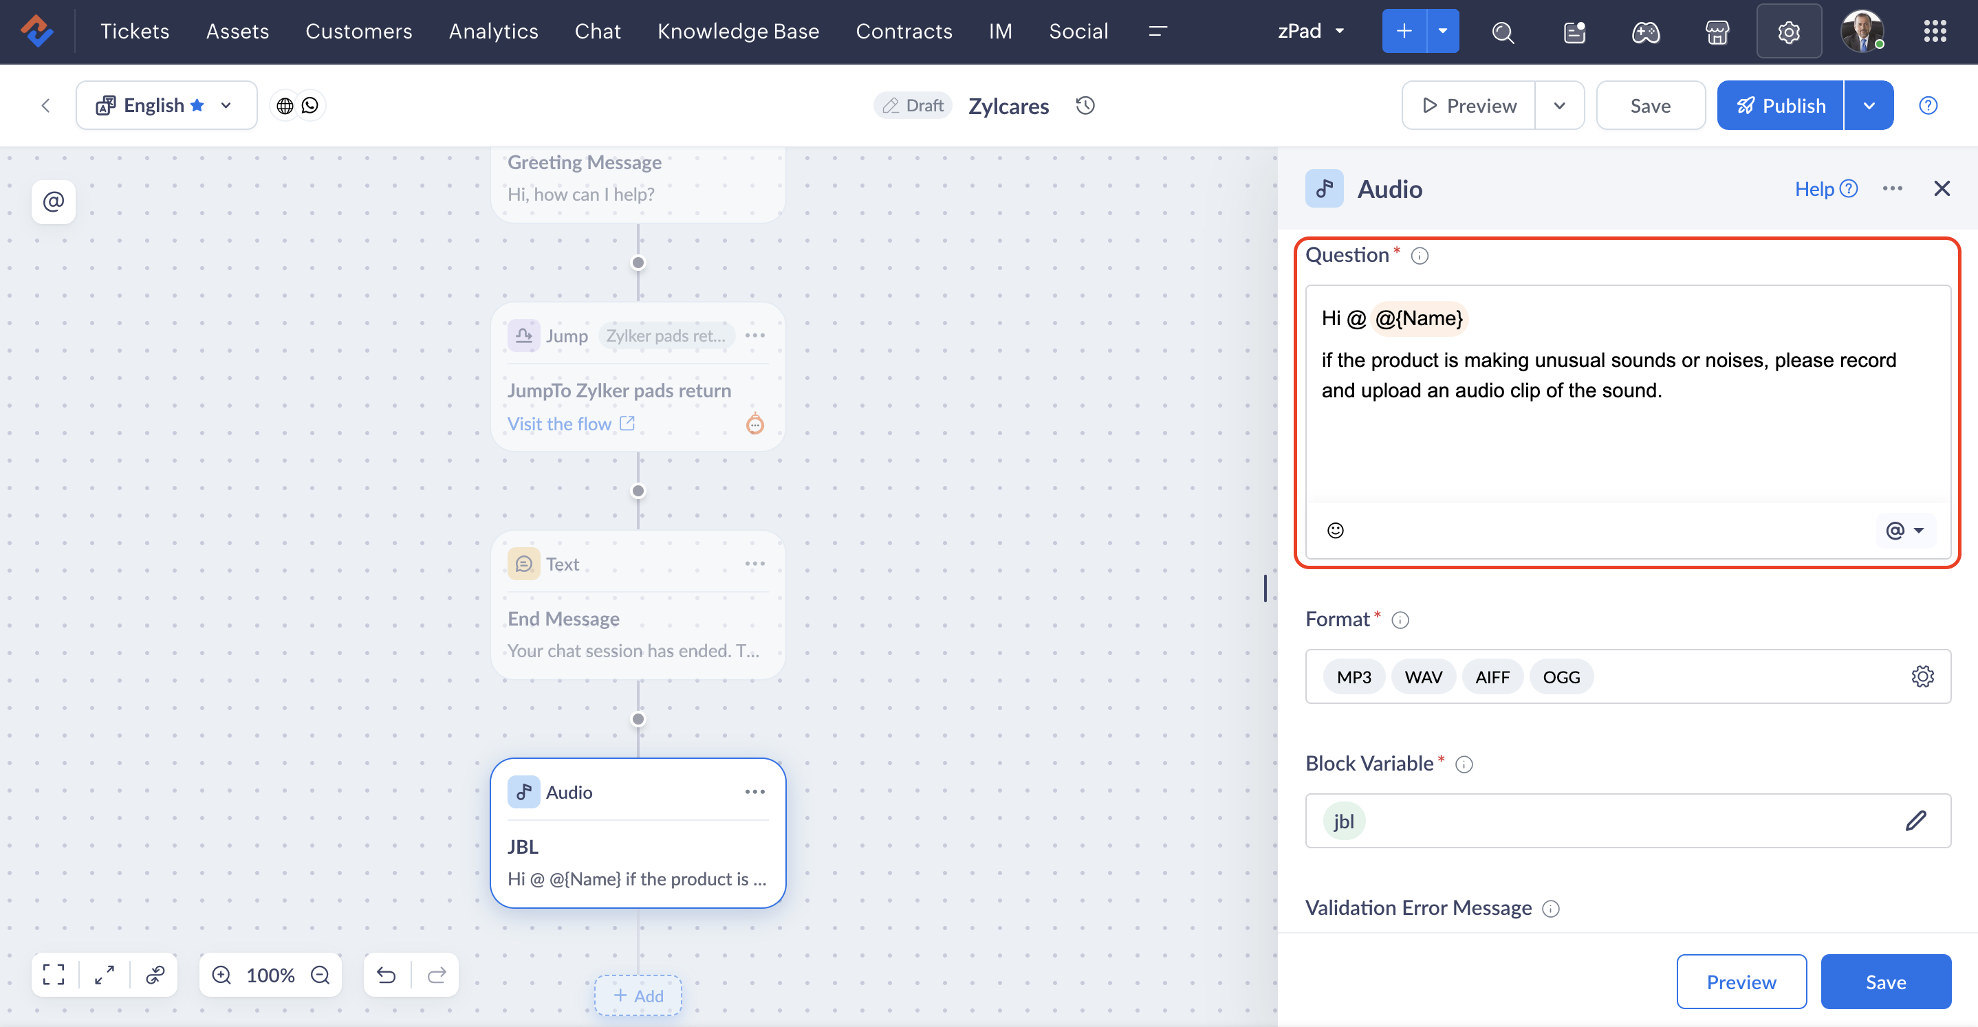Open the @ merge field dropdown in editor
Image resolution: width=1978 pixels, height=1027 pixels.
tap(1904, 531)
